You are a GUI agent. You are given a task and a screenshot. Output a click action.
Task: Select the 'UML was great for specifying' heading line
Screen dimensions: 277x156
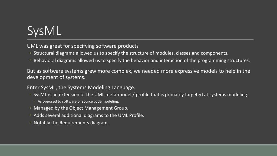click(83, 46)
